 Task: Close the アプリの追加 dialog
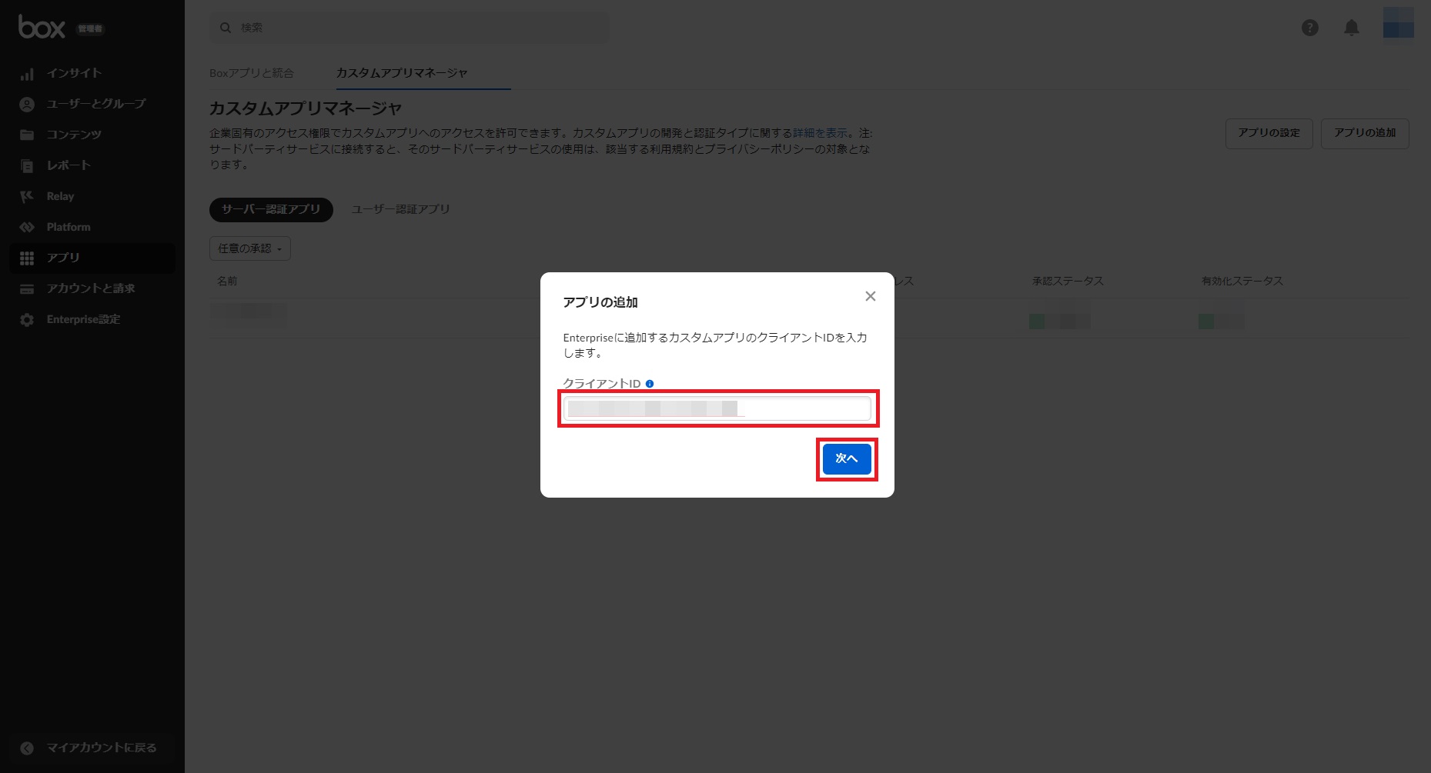coord(870,296)
